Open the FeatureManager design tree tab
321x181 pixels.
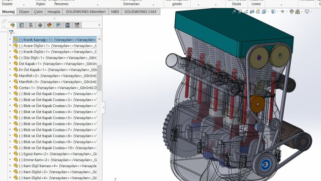12,25
